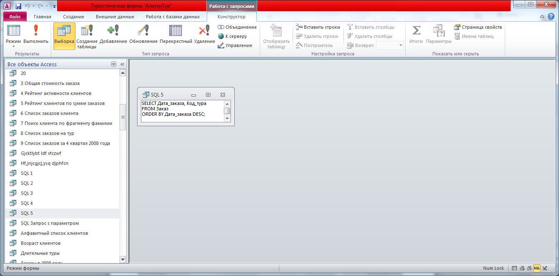Switch to the Создание tab

pyautogui.click(x=74, y=17)
